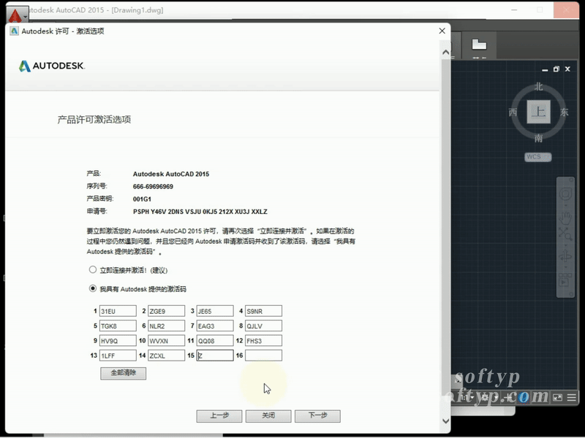Select the Pan hand tool

click(x=565, y=217)
